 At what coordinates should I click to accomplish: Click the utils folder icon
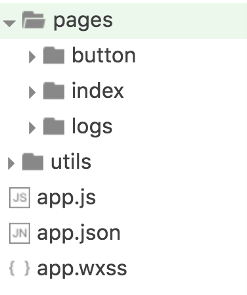(33, 162)
